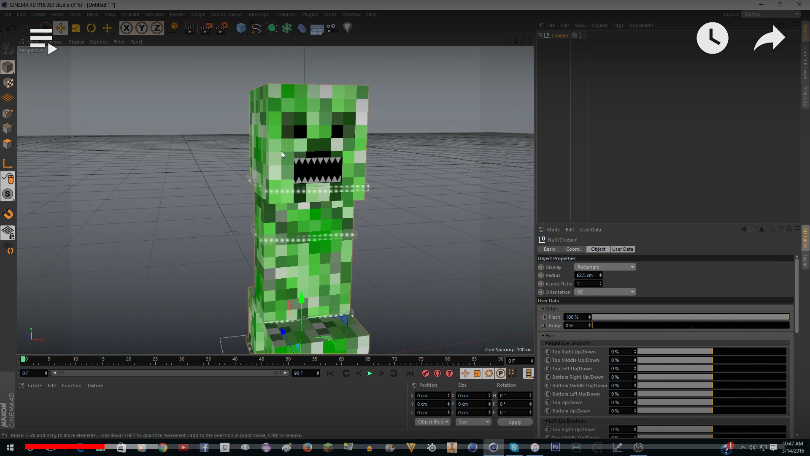
Task: Toggle Z axis lock
Action: tap(157, 28)
